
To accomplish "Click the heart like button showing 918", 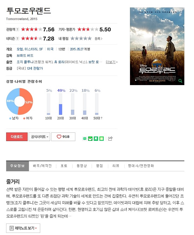I will (x=63, y=137).
